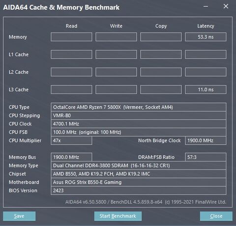Start the benchmark run

[118, 216]
